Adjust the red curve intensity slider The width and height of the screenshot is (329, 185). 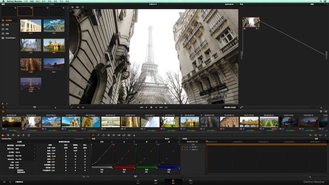(x=124, y=168)
